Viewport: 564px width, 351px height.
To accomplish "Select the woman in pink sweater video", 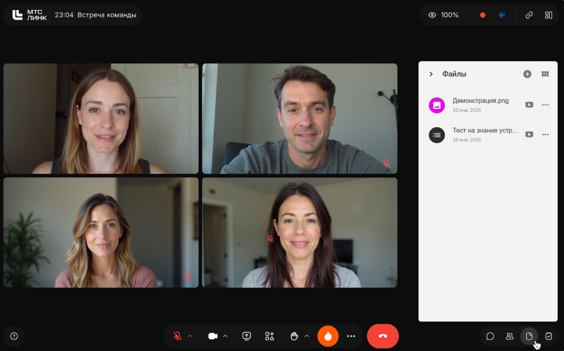I will click(x=101, y=233).
